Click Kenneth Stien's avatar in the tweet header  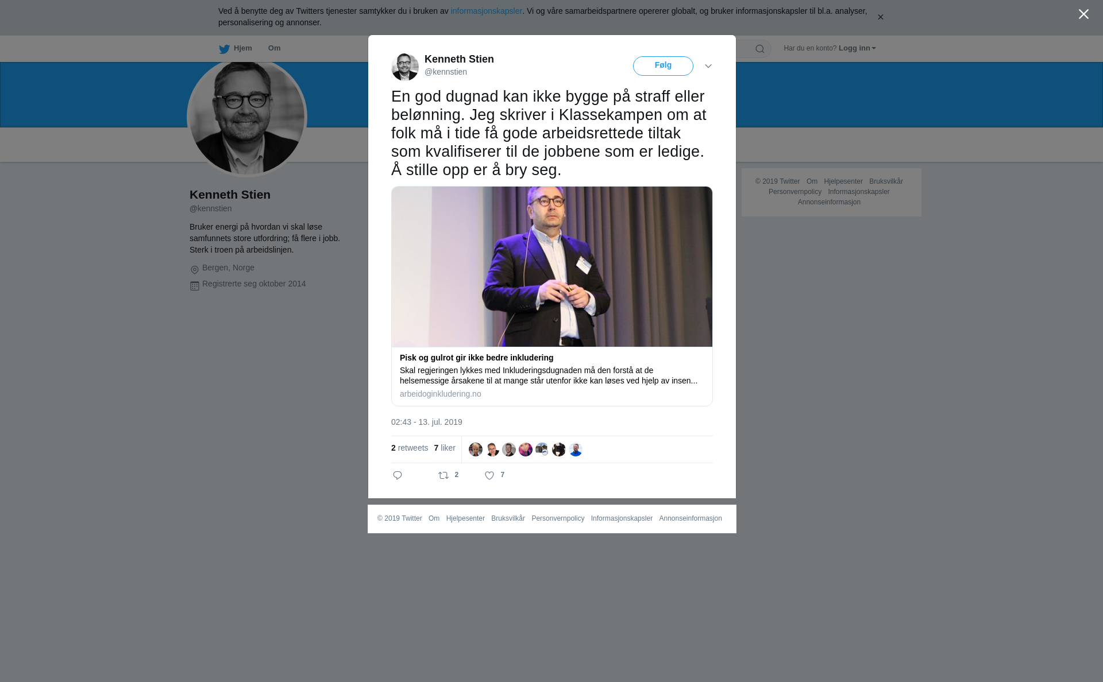405,67
